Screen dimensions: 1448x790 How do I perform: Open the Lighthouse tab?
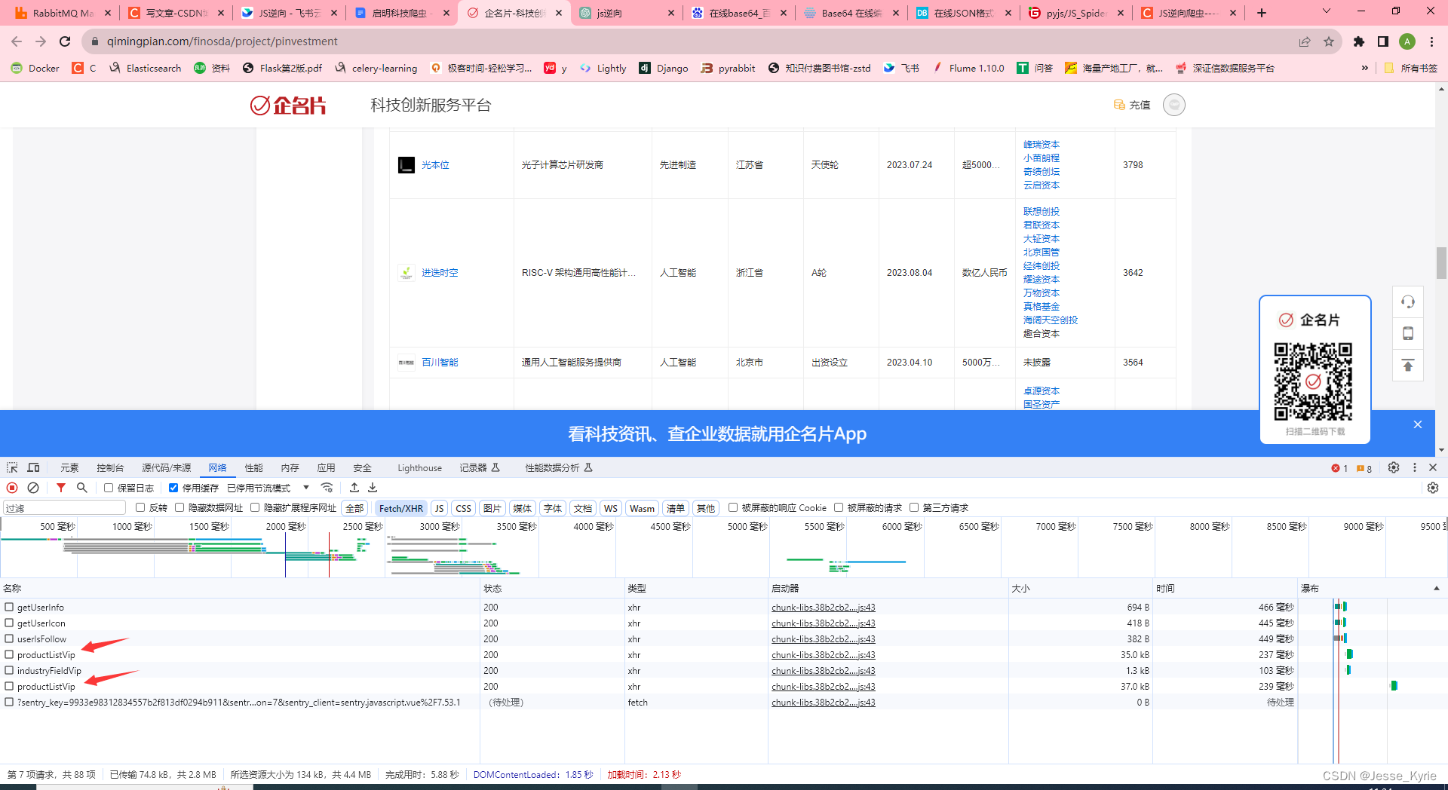(x=419, y=467)
